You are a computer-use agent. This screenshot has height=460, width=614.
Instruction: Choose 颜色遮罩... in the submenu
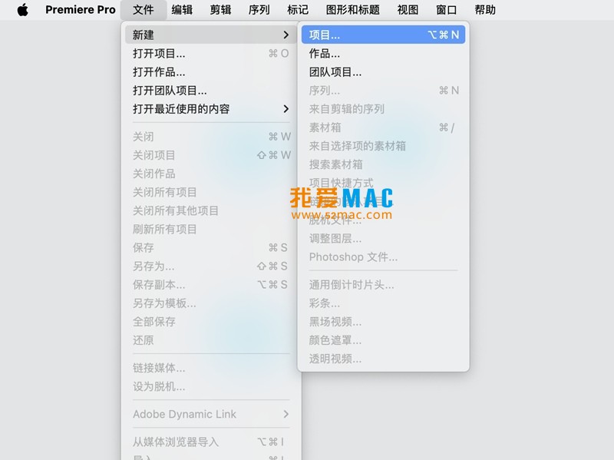[x=383, y=340]
